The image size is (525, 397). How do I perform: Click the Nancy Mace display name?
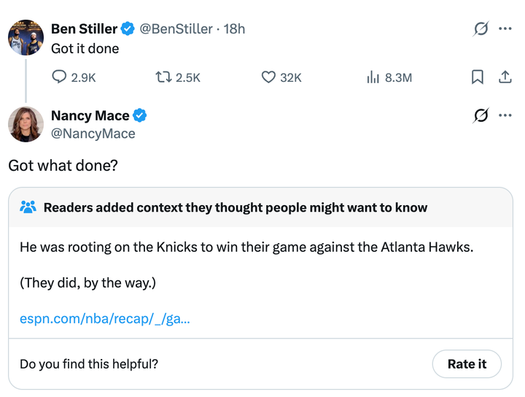pos(90,116)
